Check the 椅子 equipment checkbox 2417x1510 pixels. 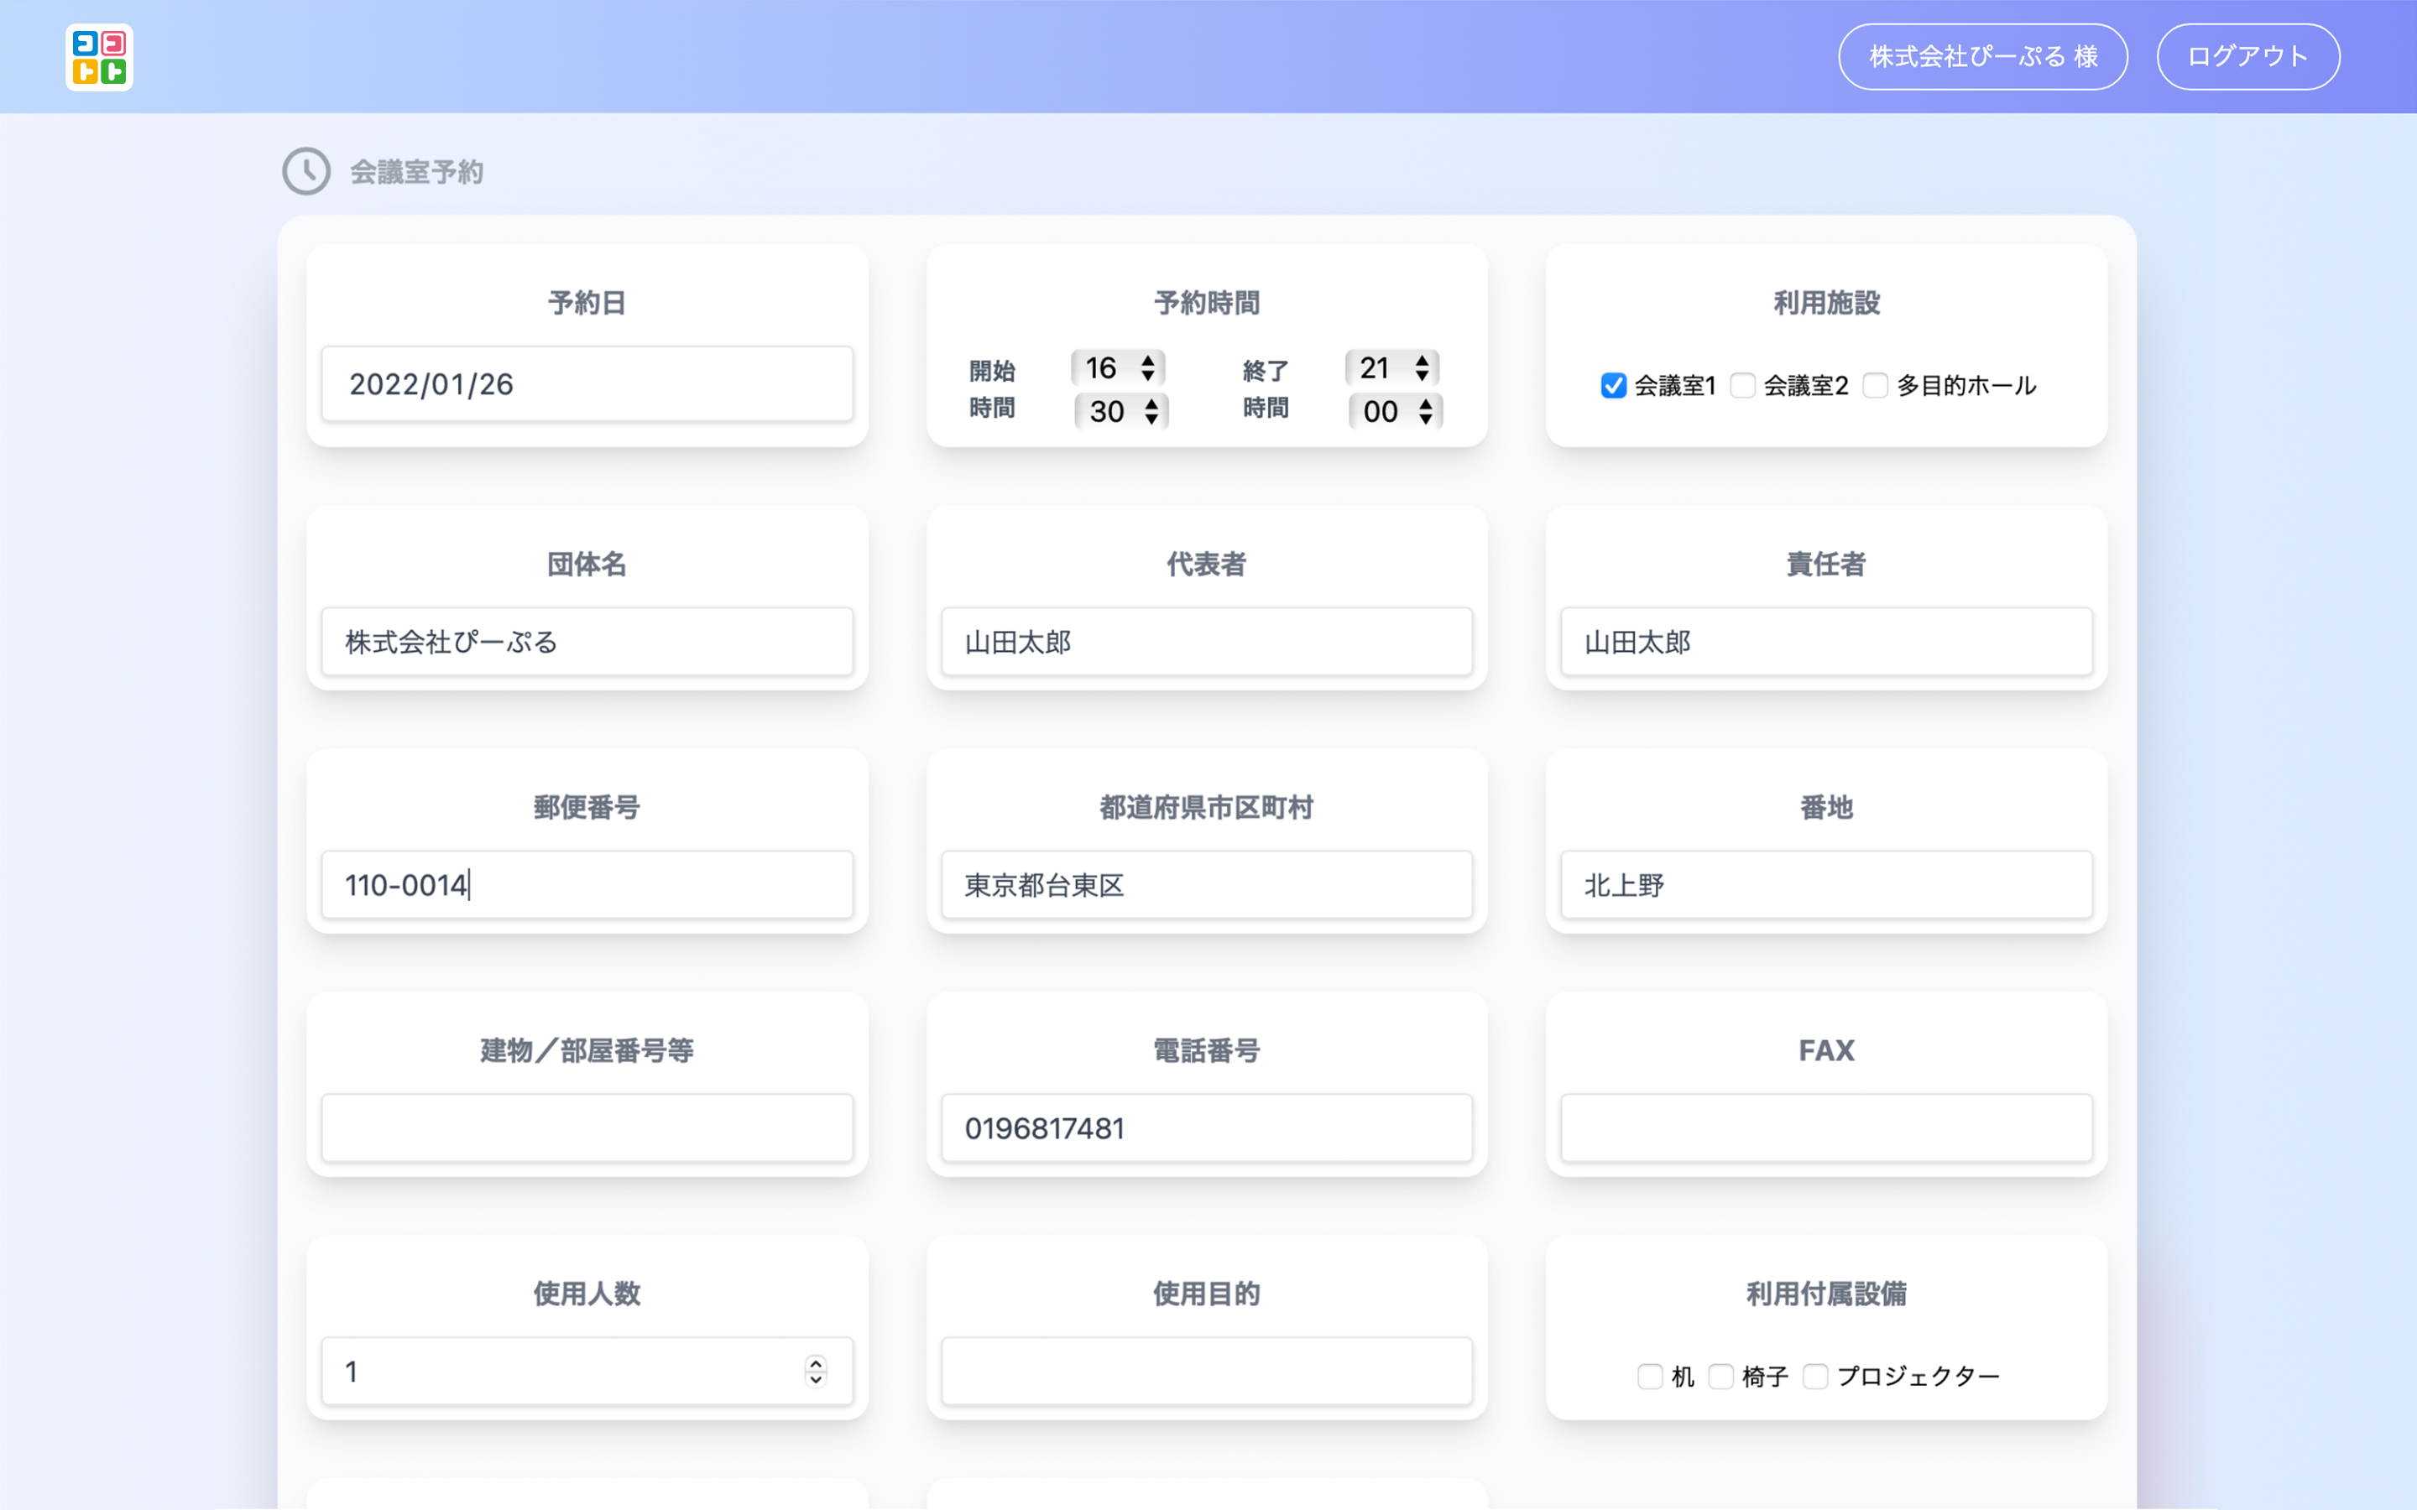(x=1721, y=1376)
